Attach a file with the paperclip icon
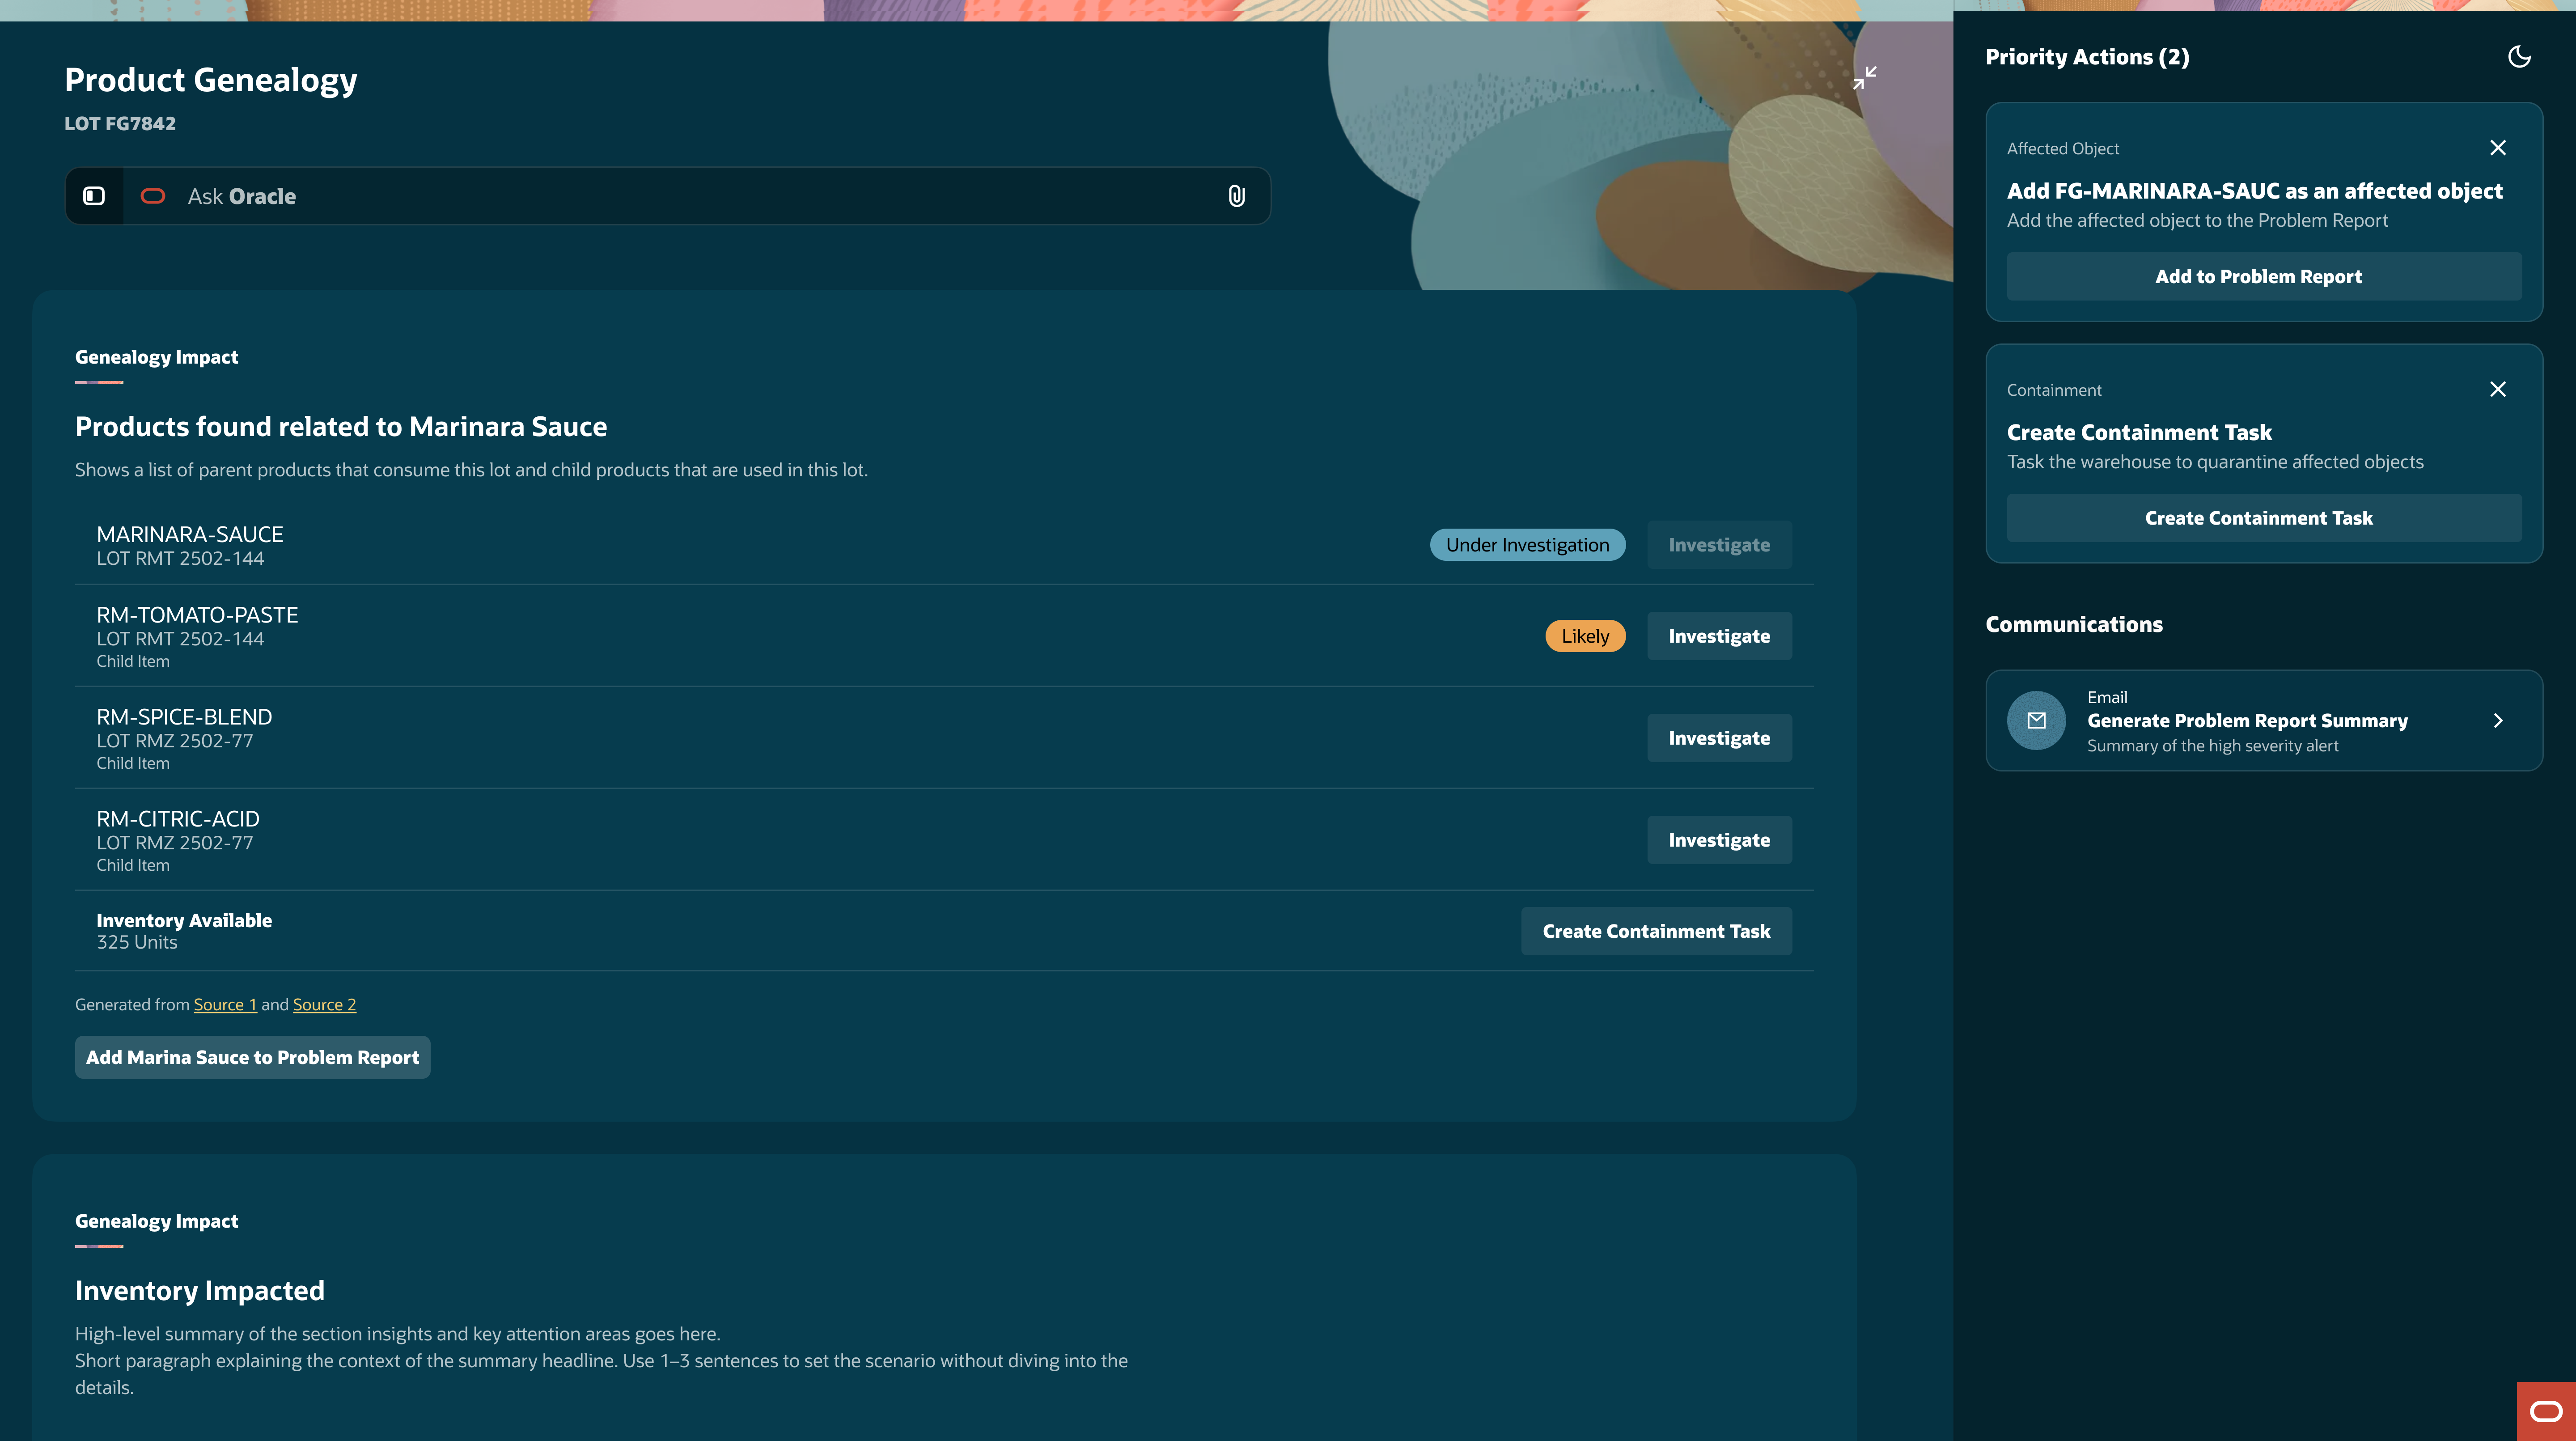The width and height of the screenshot is (2576, 1441). (1237, 196)
